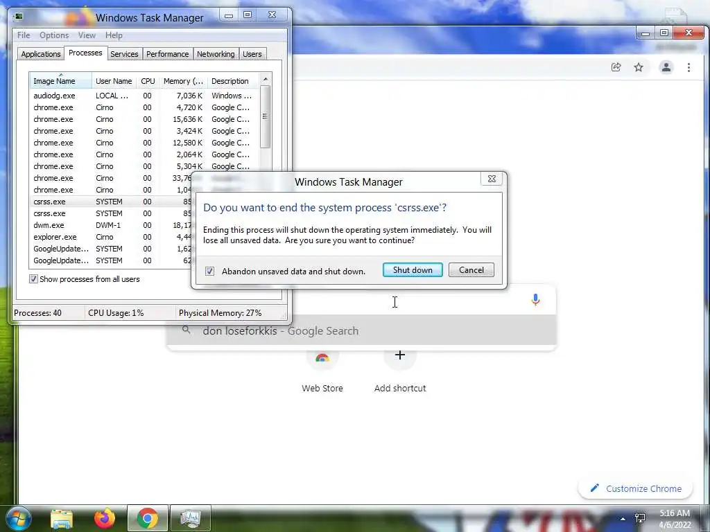
Task: Select chrome.exe row using 15,636 K
Action: 144,119
